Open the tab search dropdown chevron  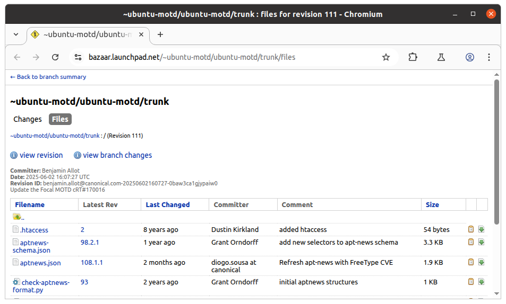(x=16, y=34)
